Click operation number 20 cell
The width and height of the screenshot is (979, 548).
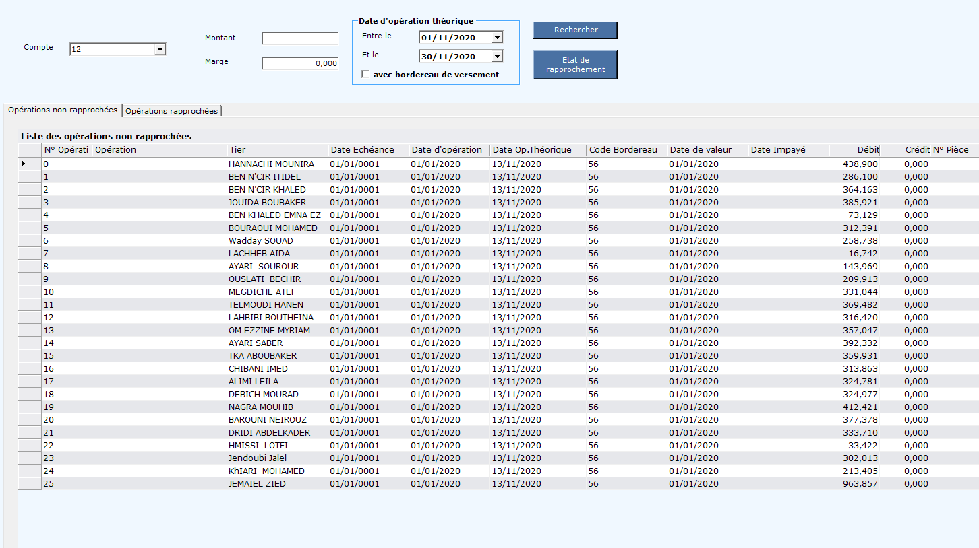(x=67, y=419)
